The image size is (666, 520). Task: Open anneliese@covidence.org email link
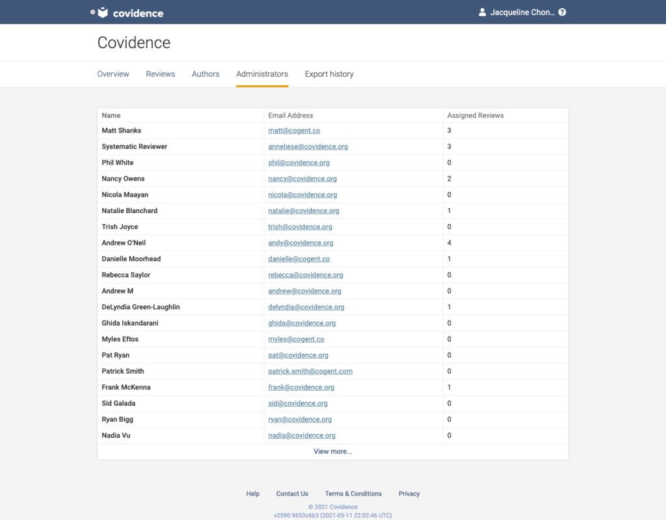coord(308,146)
